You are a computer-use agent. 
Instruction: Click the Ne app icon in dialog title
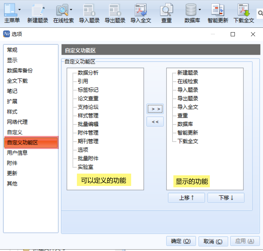tap(7, 34)
